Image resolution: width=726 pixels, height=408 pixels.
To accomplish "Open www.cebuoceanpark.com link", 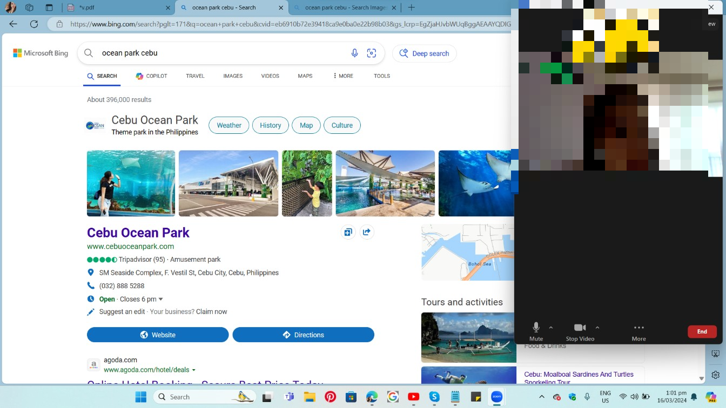I will click(x=130, y=246).
